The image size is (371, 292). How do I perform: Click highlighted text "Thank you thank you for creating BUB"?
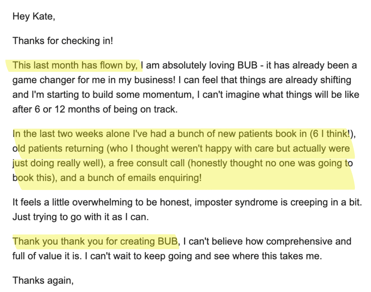95,242
